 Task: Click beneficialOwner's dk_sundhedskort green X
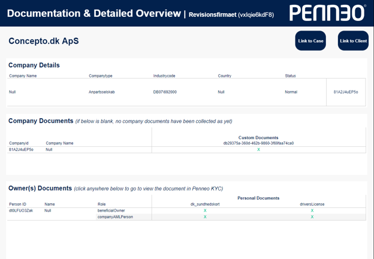205,210
